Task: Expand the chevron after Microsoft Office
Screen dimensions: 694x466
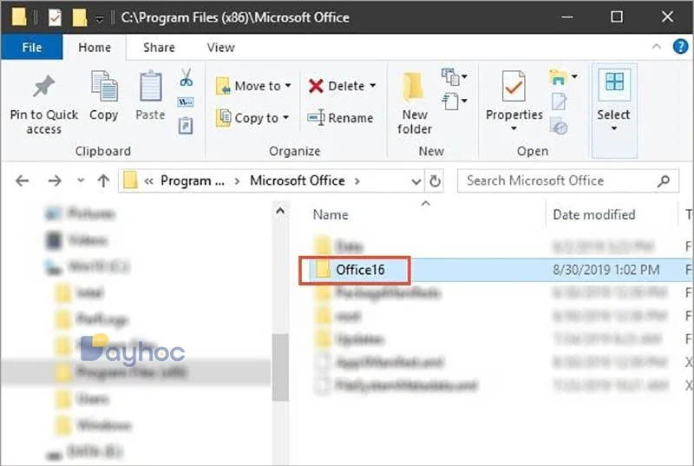Action: click(x=357, y=180)
